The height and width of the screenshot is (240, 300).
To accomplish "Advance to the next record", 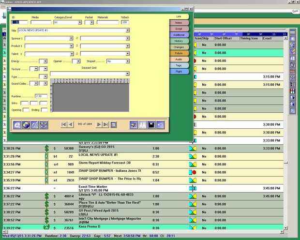I will coord(99,125).
